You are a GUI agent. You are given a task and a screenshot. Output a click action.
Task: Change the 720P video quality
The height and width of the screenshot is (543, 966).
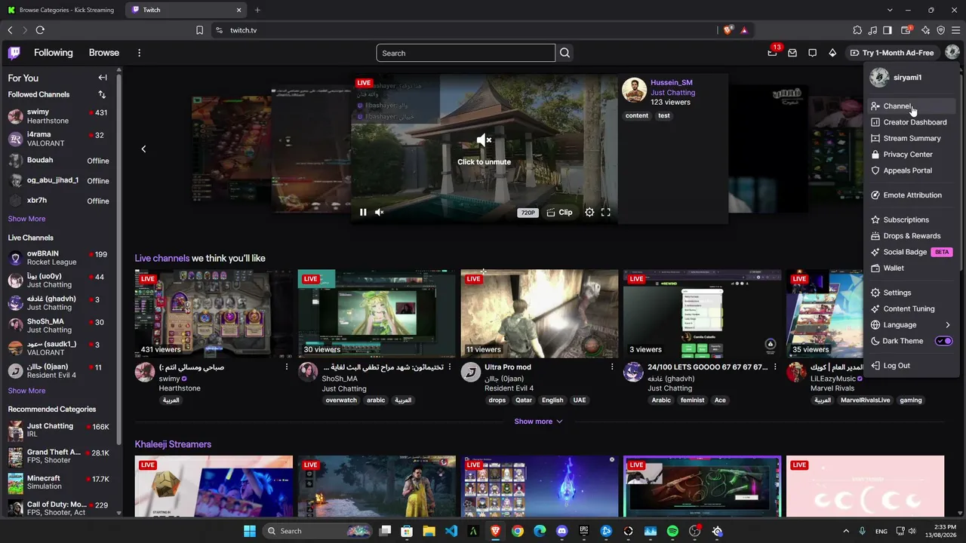pos(528,213)
